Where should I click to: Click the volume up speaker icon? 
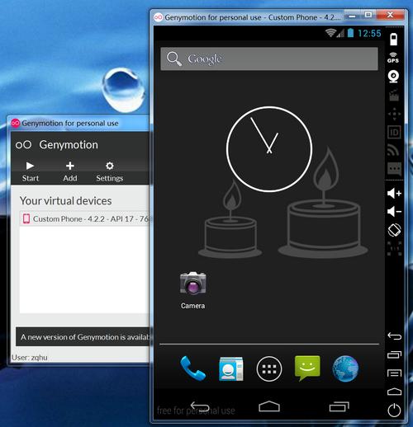pos(394,193)
